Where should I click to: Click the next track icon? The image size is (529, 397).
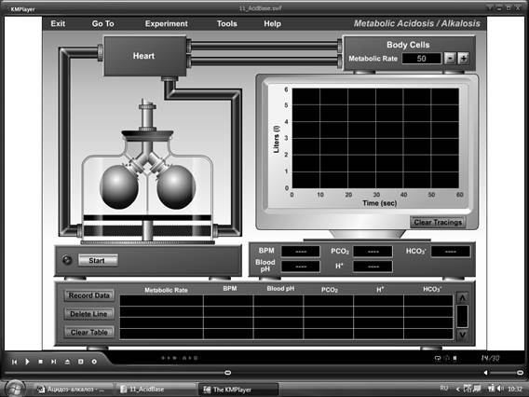54,362
